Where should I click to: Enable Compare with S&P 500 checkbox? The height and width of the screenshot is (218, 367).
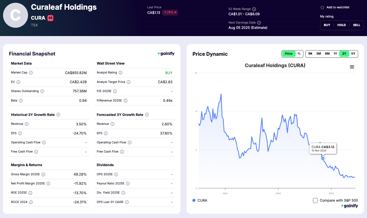[x=315, y=201]
